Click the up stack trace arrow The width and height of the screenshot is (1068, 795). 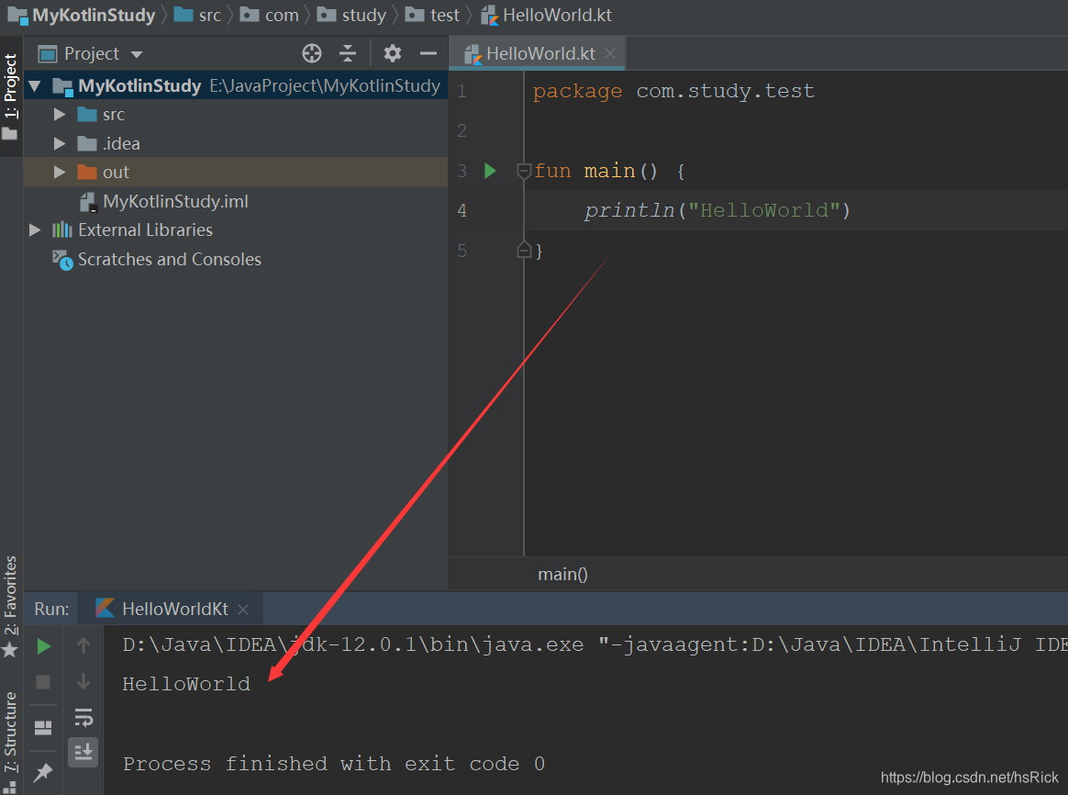click(x=83, y=645)
